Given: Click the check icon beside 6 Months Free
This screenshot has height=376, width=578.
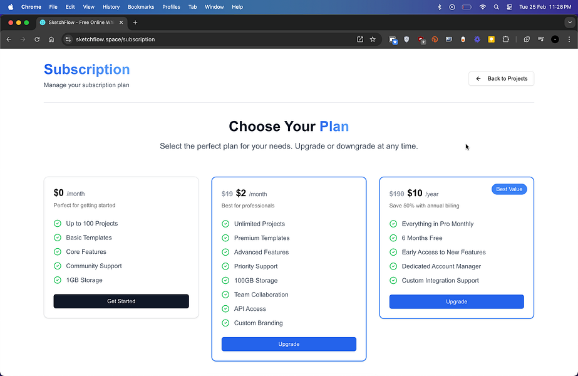Looking at the screenshot, I should 393,238.
